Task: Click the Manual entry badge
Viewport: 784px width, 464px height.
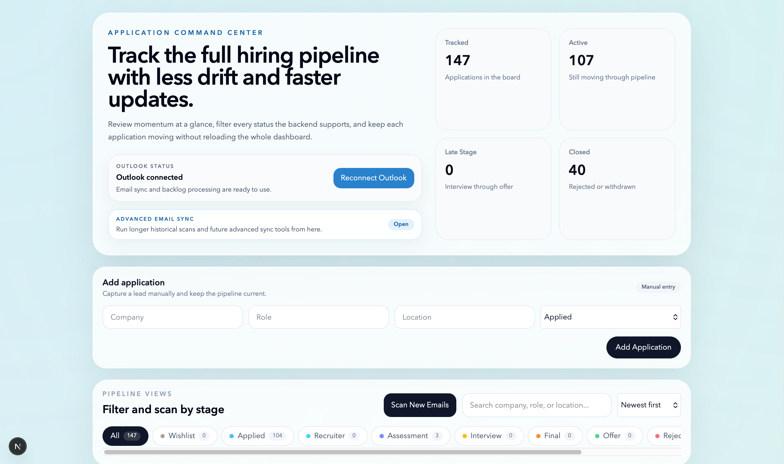Action: coord(658,287)
